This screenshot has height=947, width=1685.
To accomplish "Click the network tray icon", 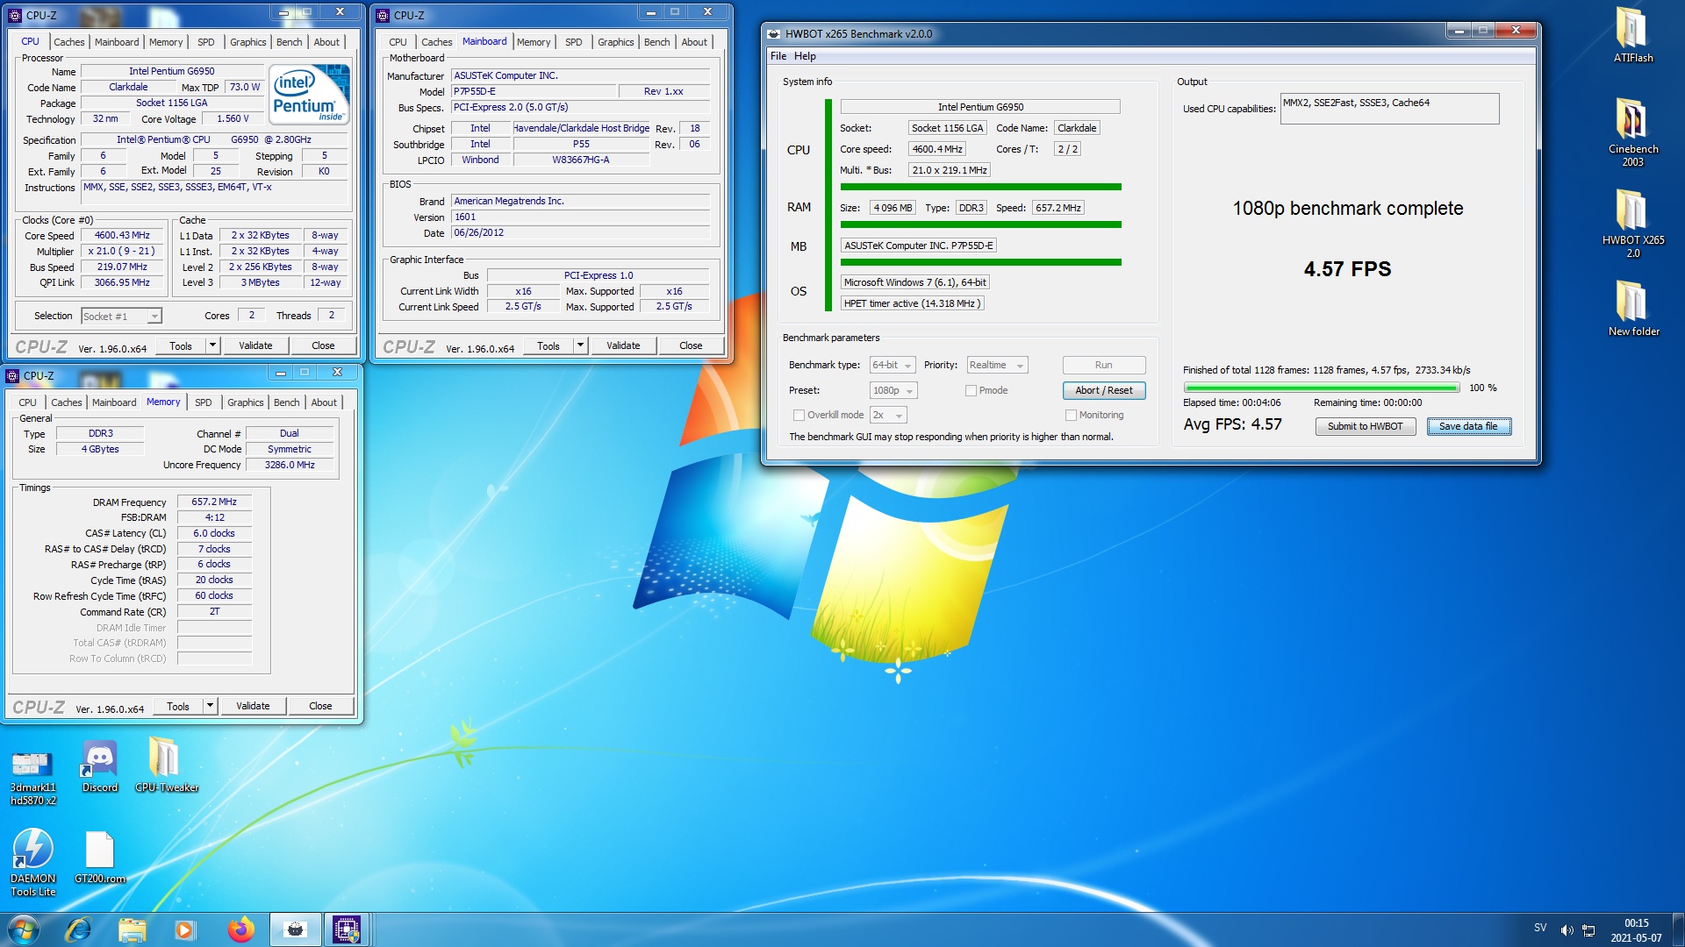I will (x=1588, y=929).
